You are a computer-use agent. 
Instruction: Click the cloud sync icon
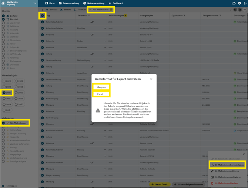(234, 3)
